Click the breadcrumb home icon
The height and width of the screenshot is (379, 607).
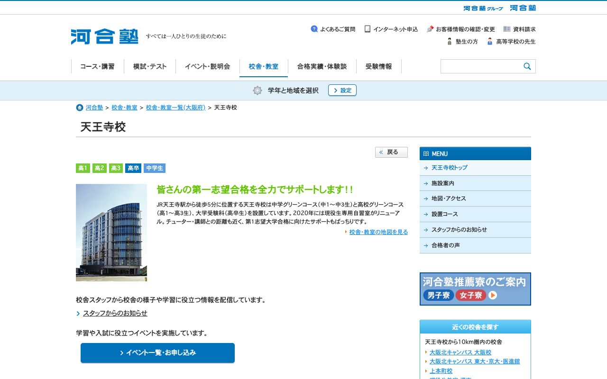[x=80, y=108]
